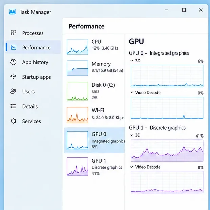Collapse GPU 1 Video Decode chevron
Screen dimensions: 210x210
click(x=132, y=167)
